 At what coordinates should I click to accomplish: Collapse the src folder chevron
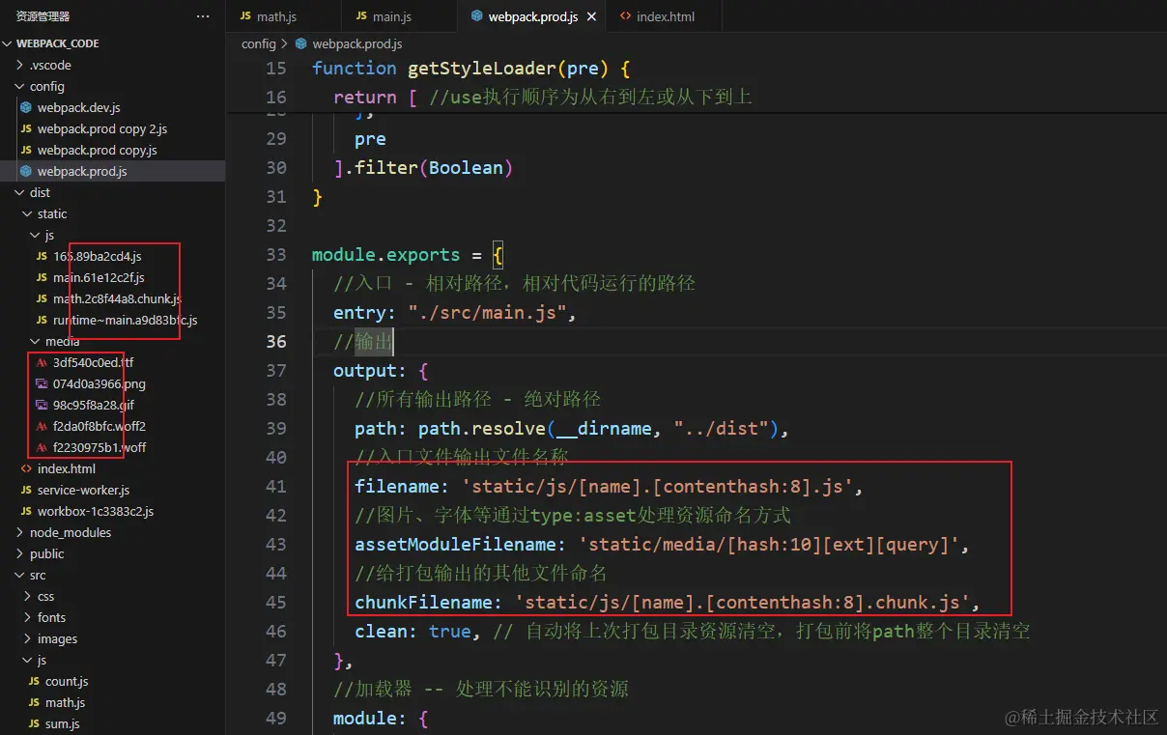20,575
